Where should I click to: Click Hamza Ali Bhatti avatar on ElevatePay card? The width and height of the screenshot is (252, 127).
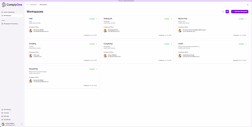31,81
